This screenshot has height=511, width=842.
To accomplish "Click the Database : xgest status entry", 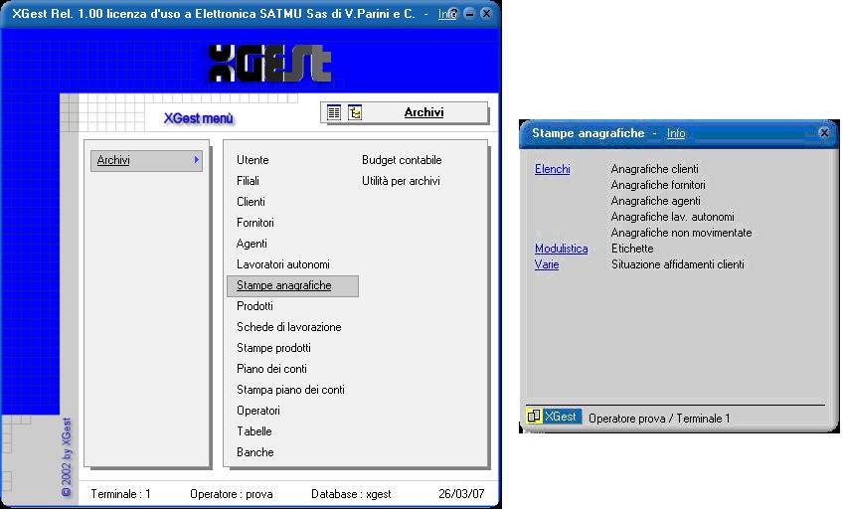I will coord(351,494).
